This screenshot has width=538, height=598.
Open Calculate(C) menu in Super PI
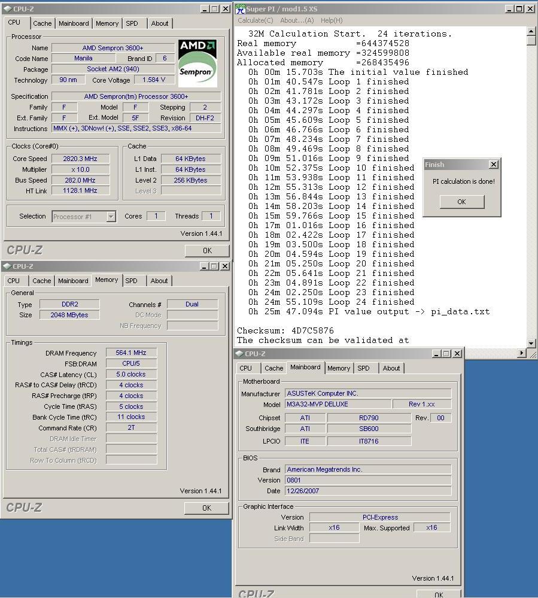pos(256,20)
